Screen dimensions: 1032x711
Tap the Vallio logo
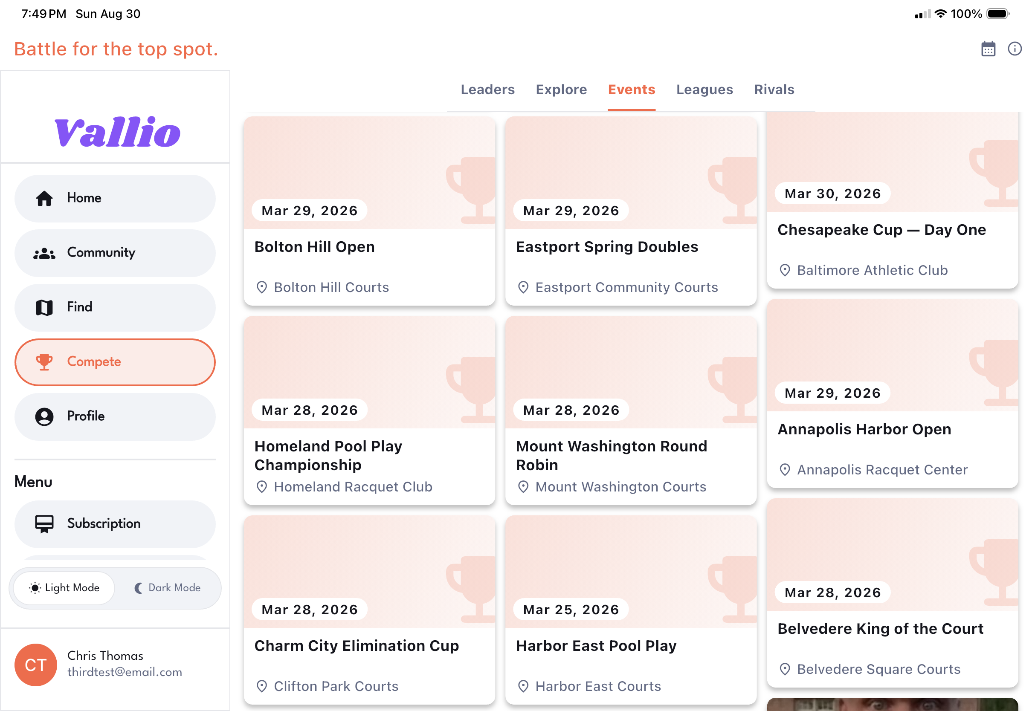(x=117, y=132)
